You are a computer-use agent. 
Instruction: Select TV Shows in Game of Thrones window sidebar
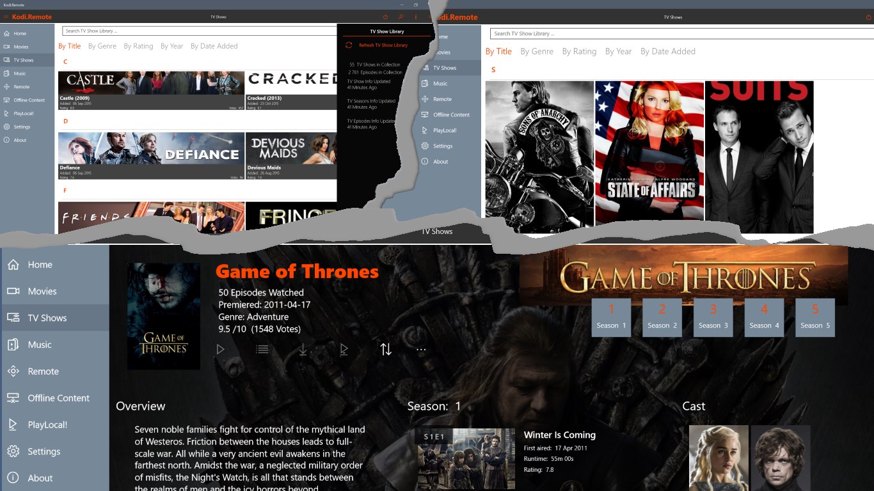point(54,318)
